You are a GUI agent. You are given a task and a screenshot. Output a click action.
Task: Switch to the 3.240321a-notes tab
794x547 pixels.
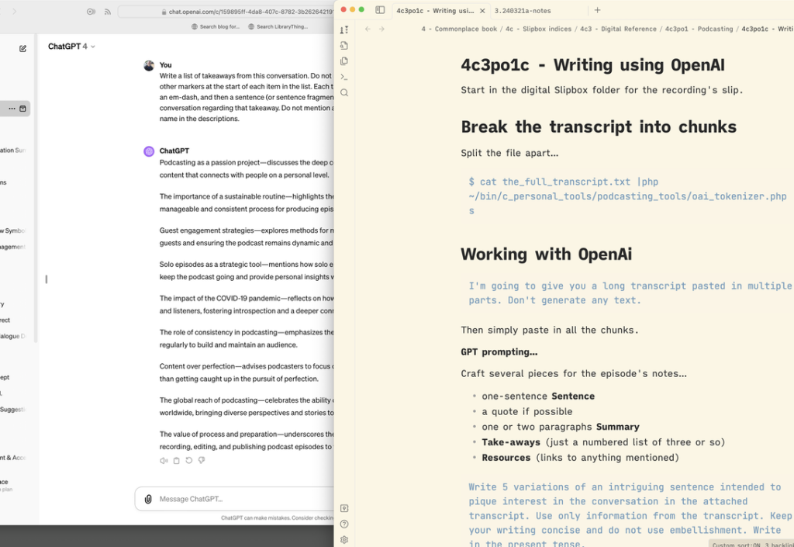tap(522, 10)
